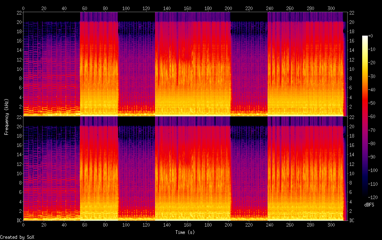
Task: Click the 'Time (s)' axis label
Action: coord(185,232)
